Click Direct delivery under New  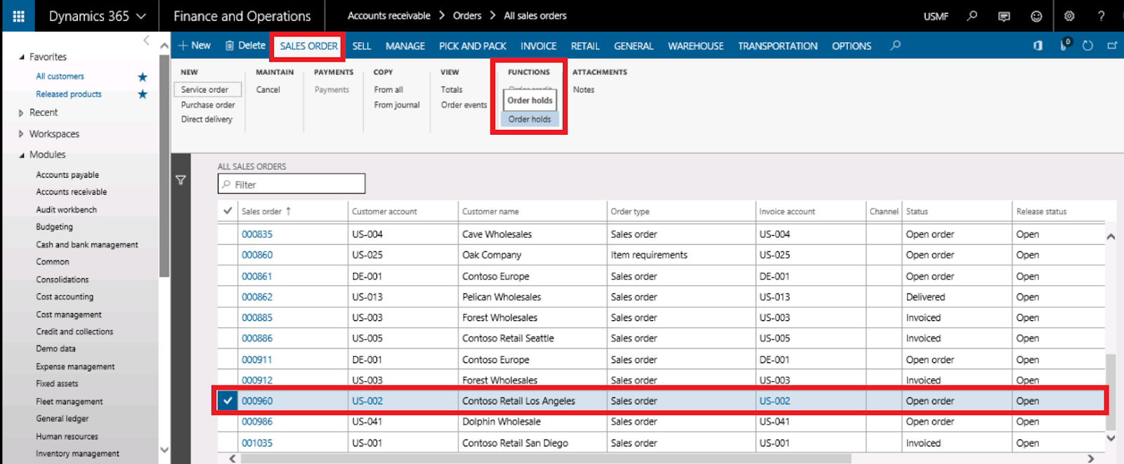click(207, 119)
